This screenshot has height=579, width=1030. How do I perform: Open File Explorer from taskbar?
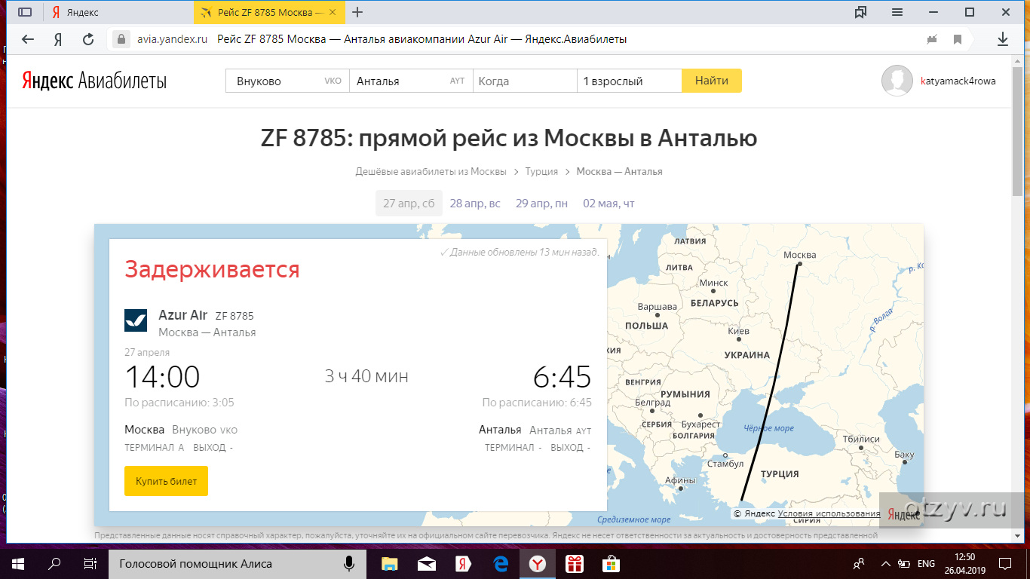click(x=389, y=563)
